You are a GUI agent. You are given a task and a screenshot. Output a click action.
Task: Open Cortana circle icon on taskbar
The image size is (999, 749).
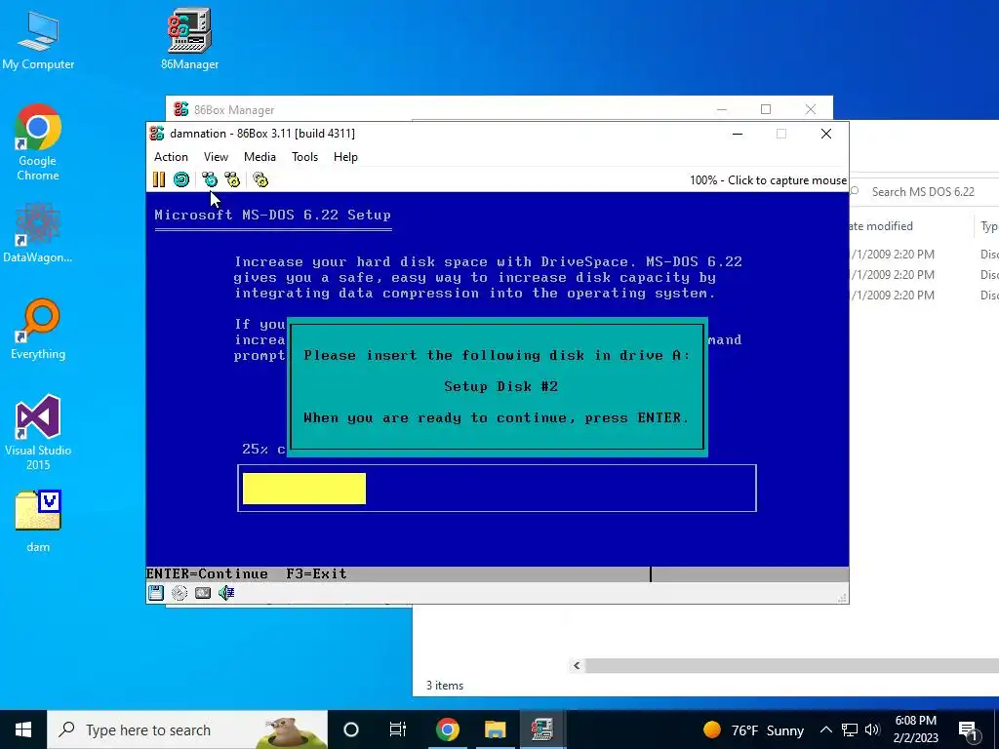pyautogui.click(x=351, y=729)
